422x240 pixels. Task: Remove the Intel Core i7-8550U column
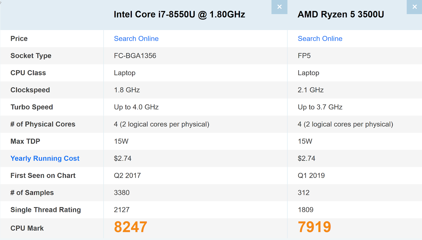pos(279,7)
